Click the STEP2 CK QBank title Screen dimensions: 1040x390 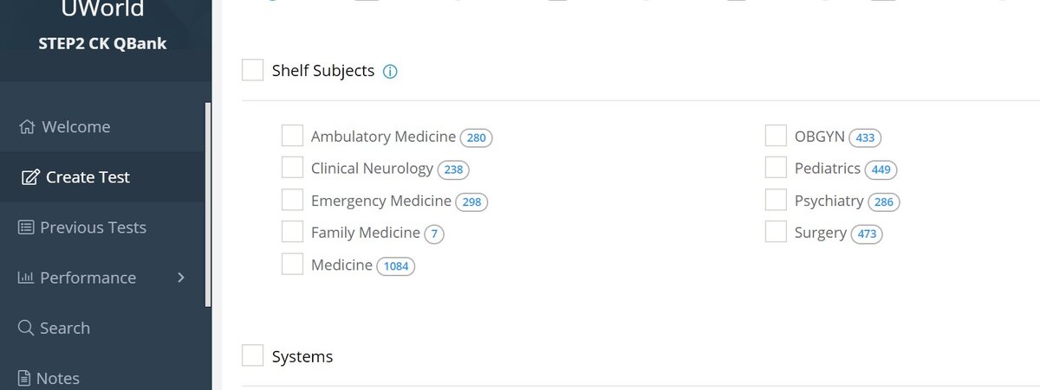point(102,43)
